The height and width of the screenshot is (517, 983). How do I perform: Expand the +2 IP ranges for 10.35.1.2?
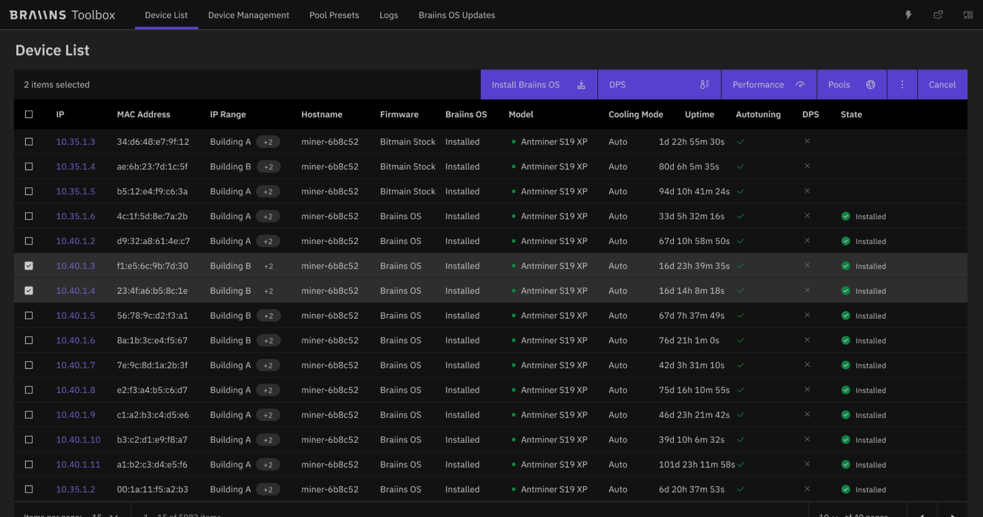click(x=268, y=490)
